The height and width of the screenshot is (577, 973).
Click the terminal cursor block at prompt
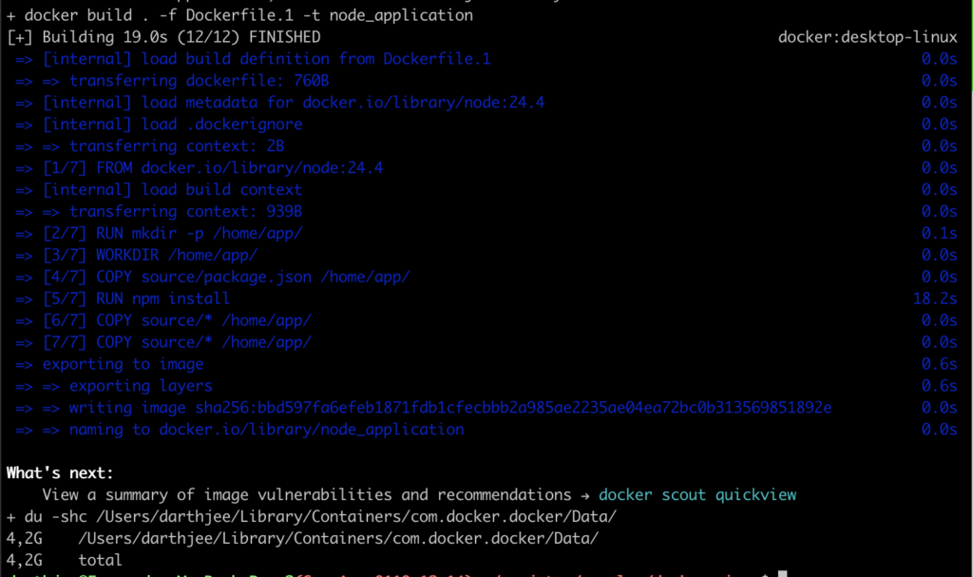[x=781, y=573]
